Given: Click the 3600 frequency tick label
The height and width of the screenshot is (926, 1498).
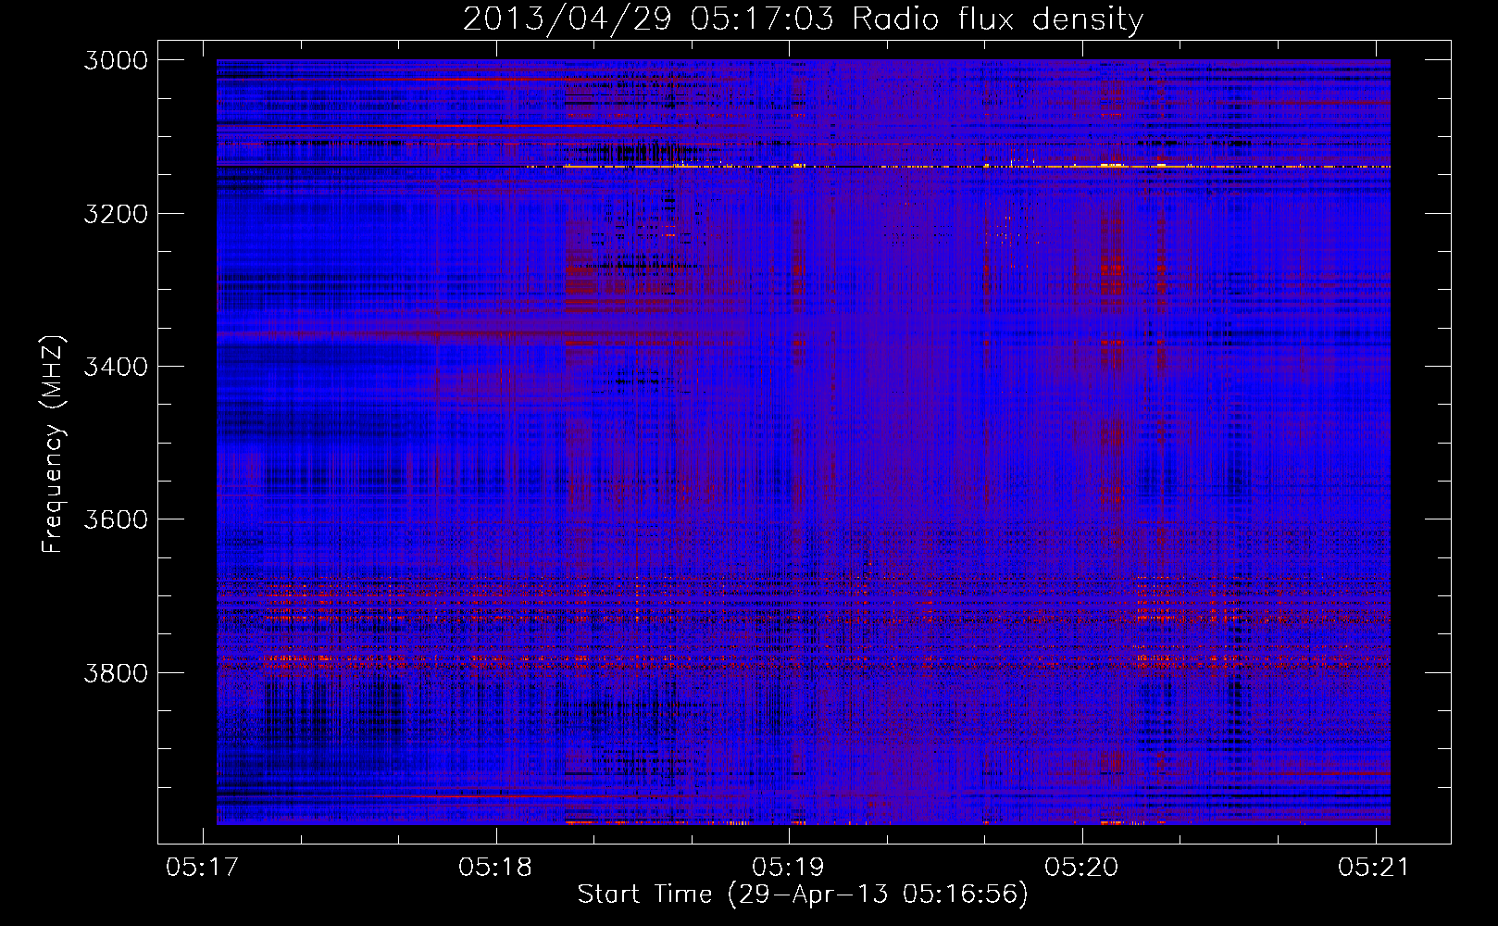Looking at the screenshot, I should point(116,519).
